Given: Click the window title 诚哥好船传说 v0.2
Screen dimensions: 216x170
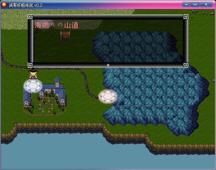Looking at the screenshot, I should [26, 5].
